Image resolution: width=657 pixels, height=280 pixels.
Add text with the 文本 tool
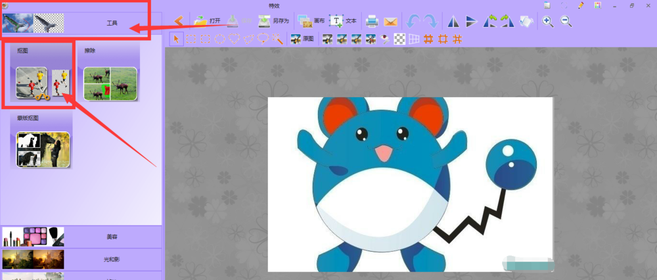tap(343, 21)
